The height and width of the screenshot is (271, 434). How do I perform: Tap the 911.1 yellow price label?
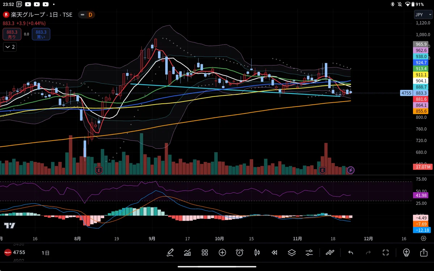point(421,75)
